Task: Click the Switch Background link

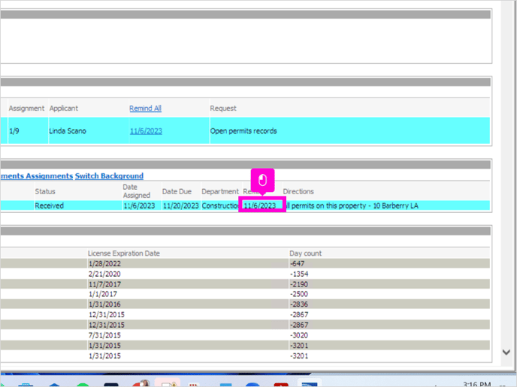Action: click(x=109, y=176)
